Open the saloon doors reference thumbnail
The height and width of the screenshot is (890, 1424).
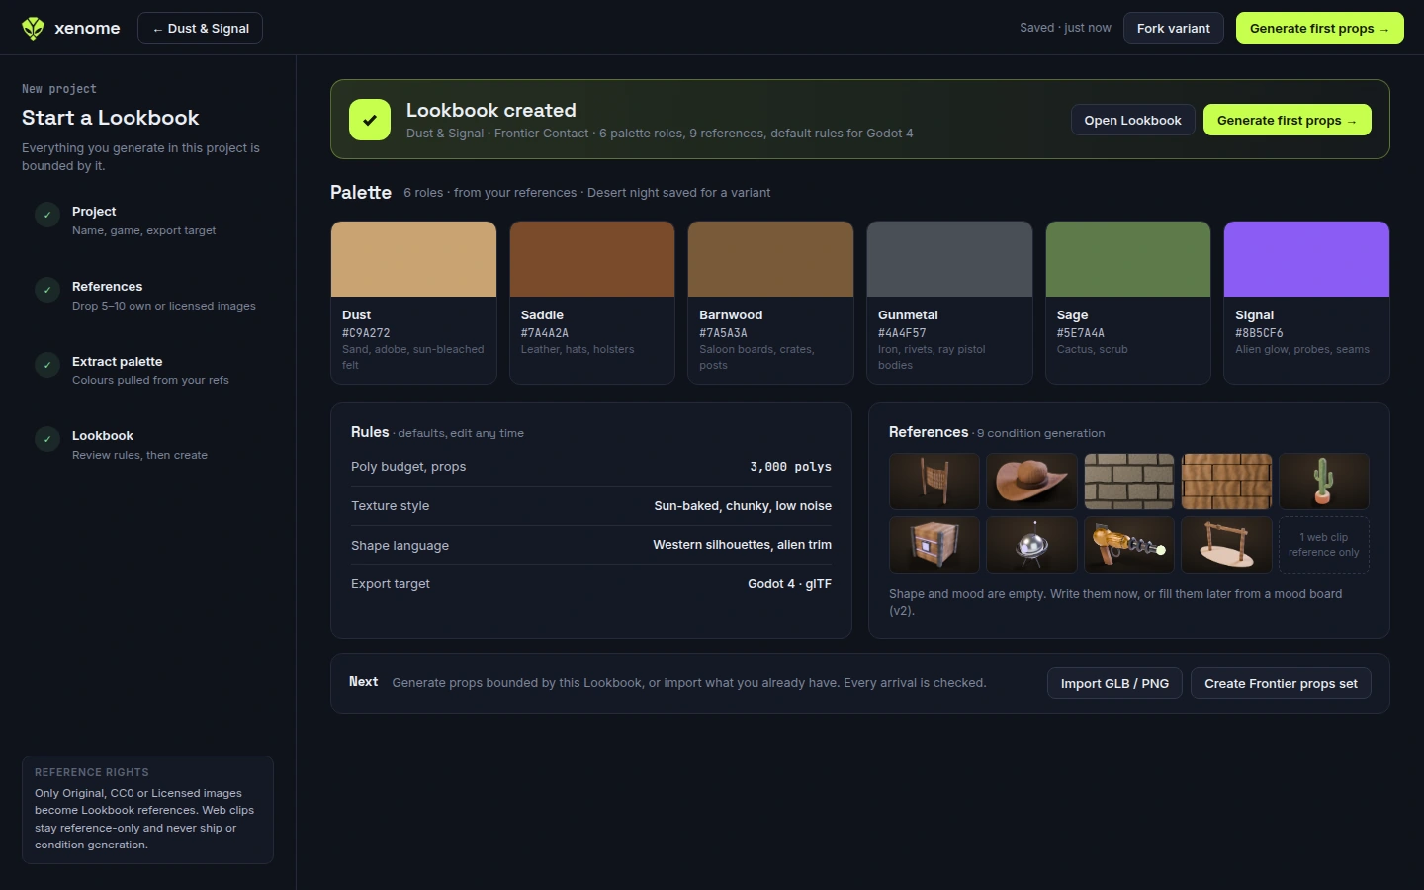click(934, 482)
